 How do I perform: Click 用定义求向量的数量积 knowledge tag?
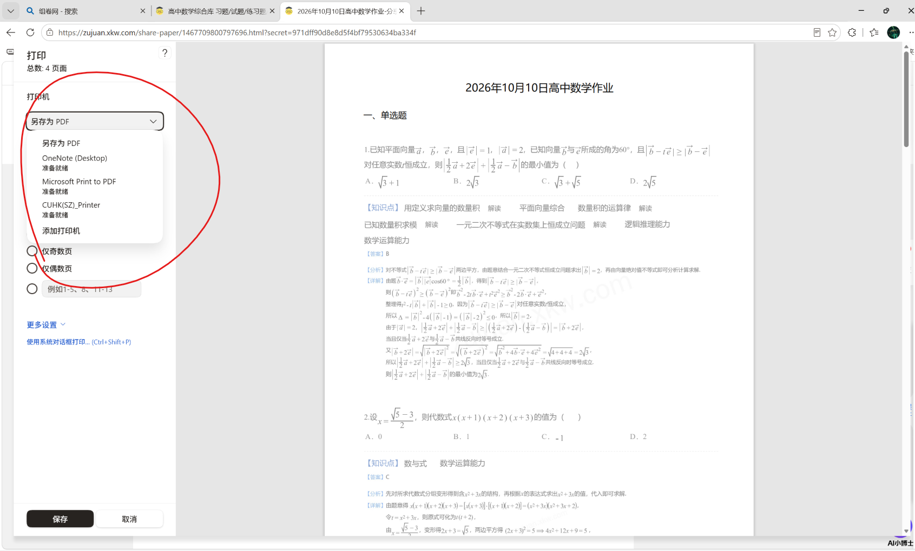442,208
